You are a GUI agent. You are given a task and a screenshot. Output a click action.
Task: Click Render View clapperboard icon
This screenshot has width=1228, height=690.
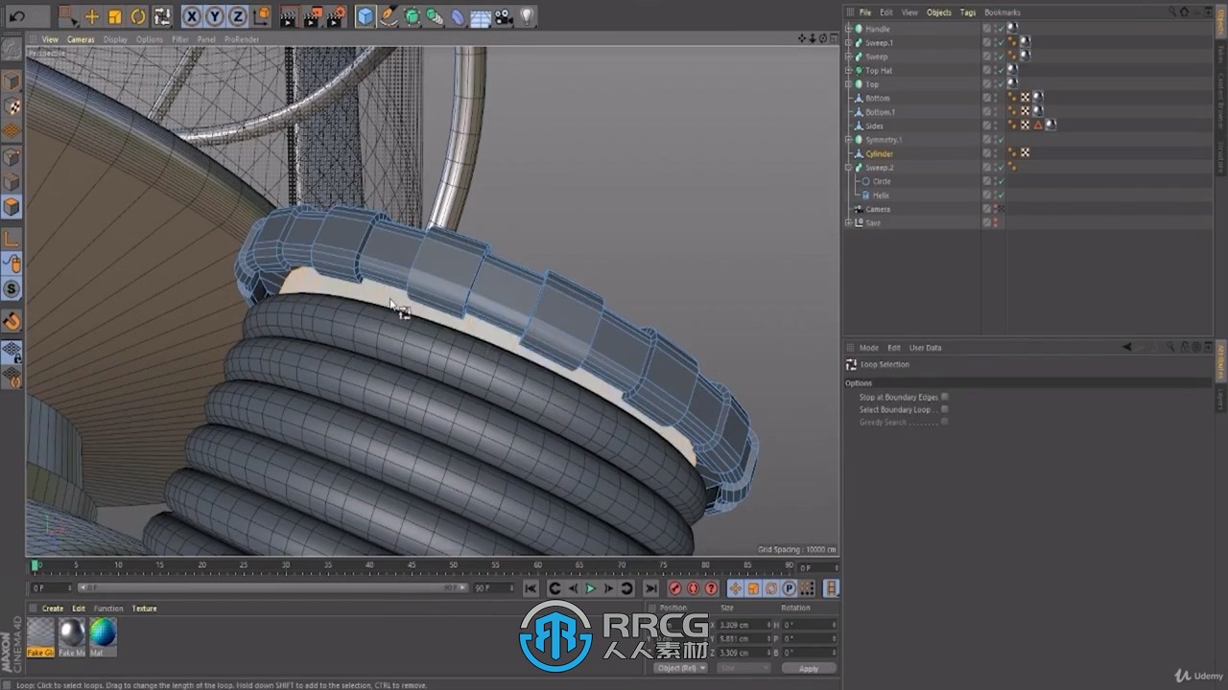288,16
